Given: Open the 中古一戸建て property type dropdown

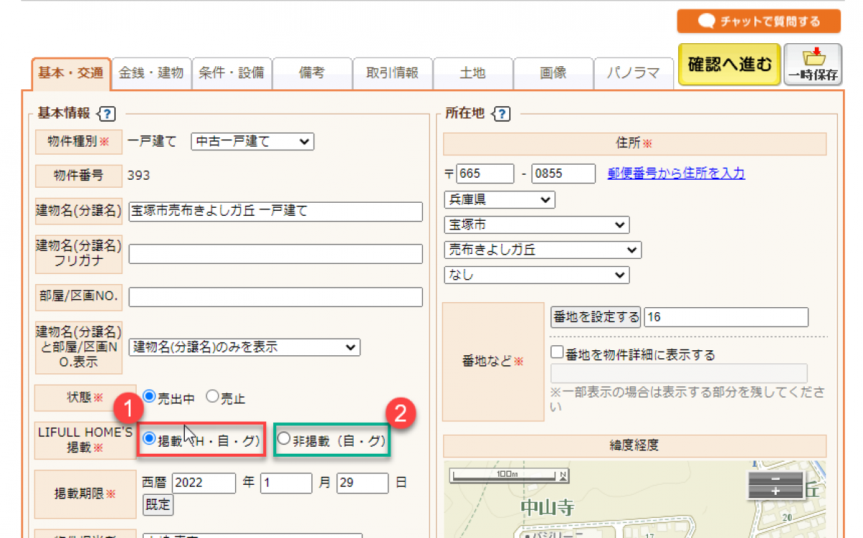Looking at the screenshot, I should point(252,142).
